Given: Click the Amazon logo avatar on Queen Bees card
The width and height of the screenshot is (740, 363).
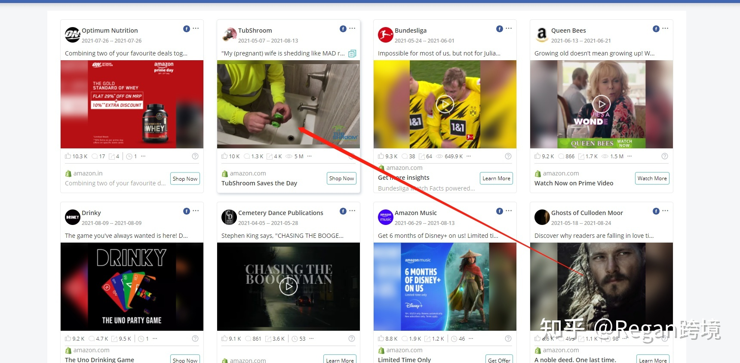Looking at the screenshot, I should [542, 35].
